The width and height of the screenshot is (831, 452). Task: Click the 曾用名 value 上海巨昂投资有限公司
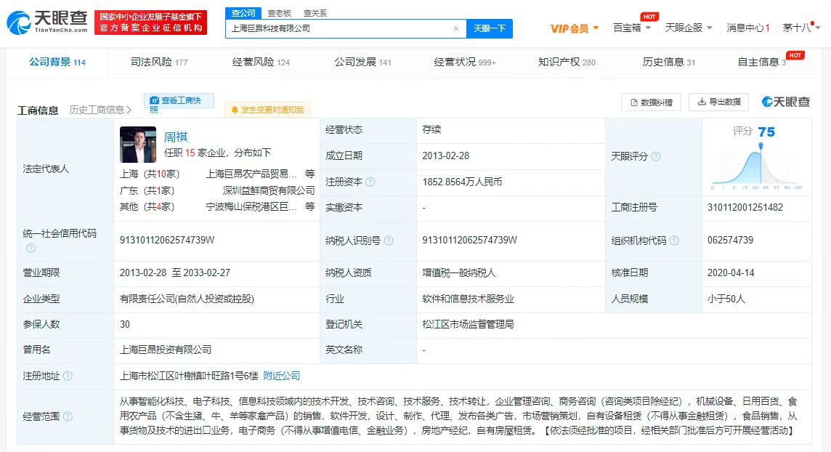(166, 350)
